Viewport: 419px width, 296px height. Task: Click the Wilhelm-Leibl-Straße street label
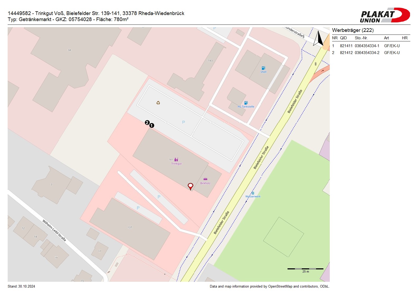pos(54,231)
